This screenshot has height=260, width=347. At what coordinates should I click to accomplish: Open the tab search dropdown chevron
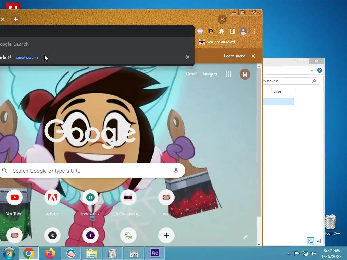(222, 19)
